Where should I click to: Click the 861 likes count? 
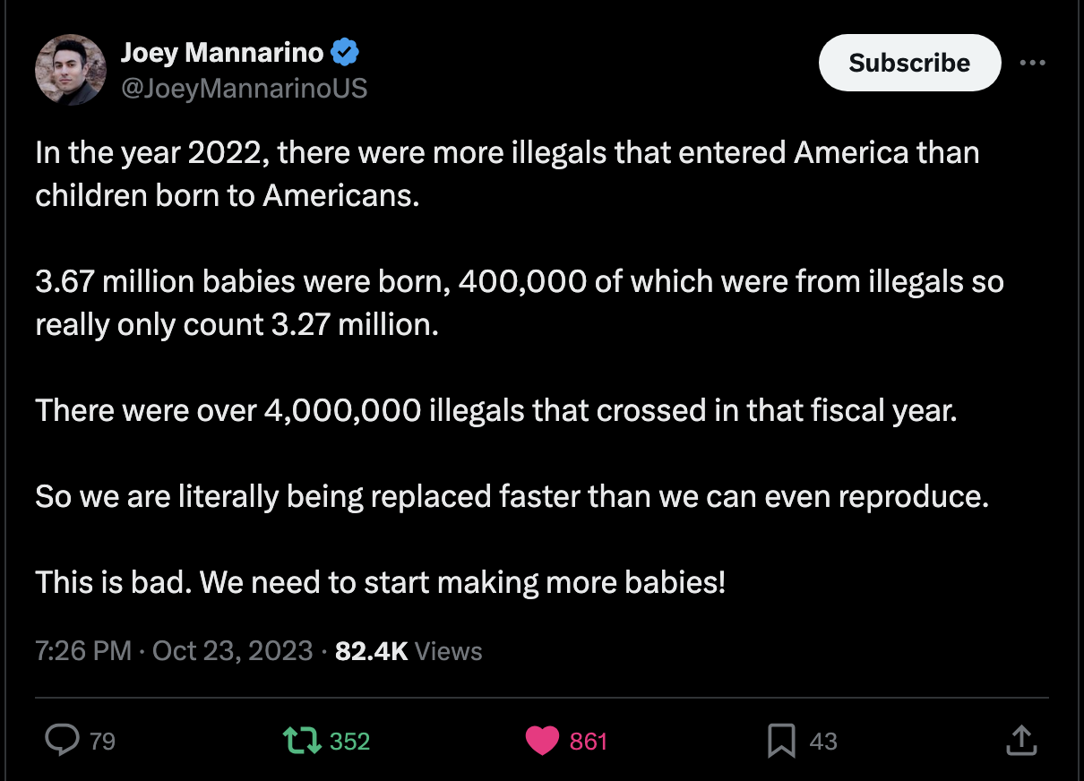coord(589,742)
